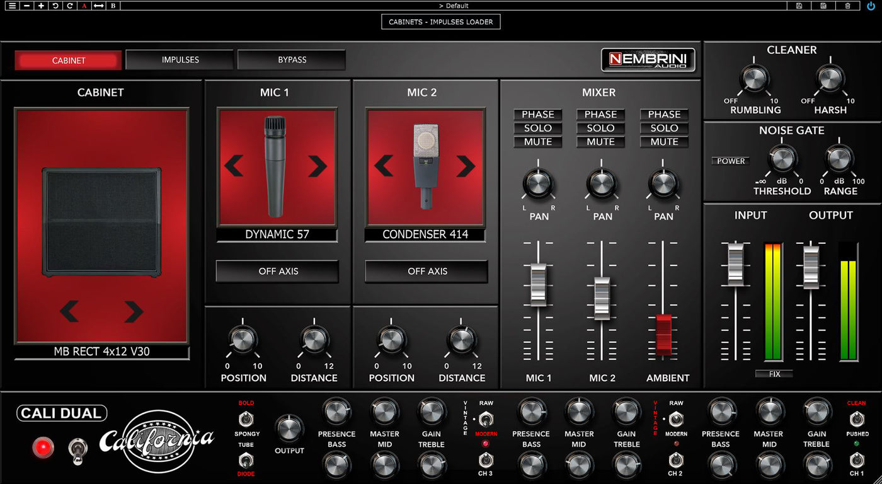882x484 pixels.
Task: Click the OFF AXIS button under Mic 1
Action: [x=278, y=272]
